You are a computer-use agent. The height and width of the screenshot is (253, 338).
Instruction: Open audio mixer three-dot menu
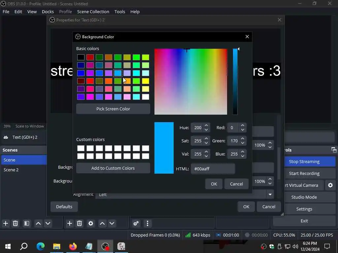pos(148,223)
